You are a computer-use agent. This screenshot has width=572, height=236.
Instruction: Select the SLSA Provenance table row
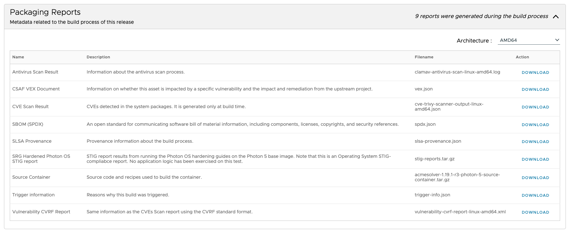pyautogui.click(x=252, y=141)
